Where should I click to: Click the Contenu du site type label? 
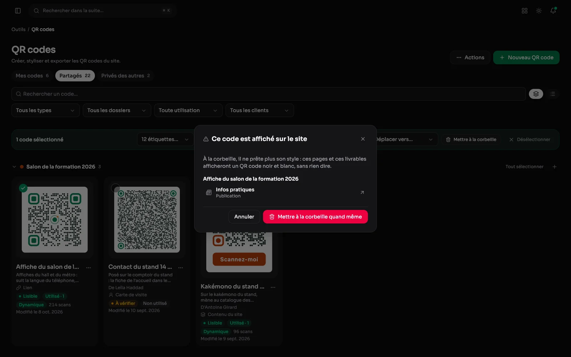click(x=225, y=315)
